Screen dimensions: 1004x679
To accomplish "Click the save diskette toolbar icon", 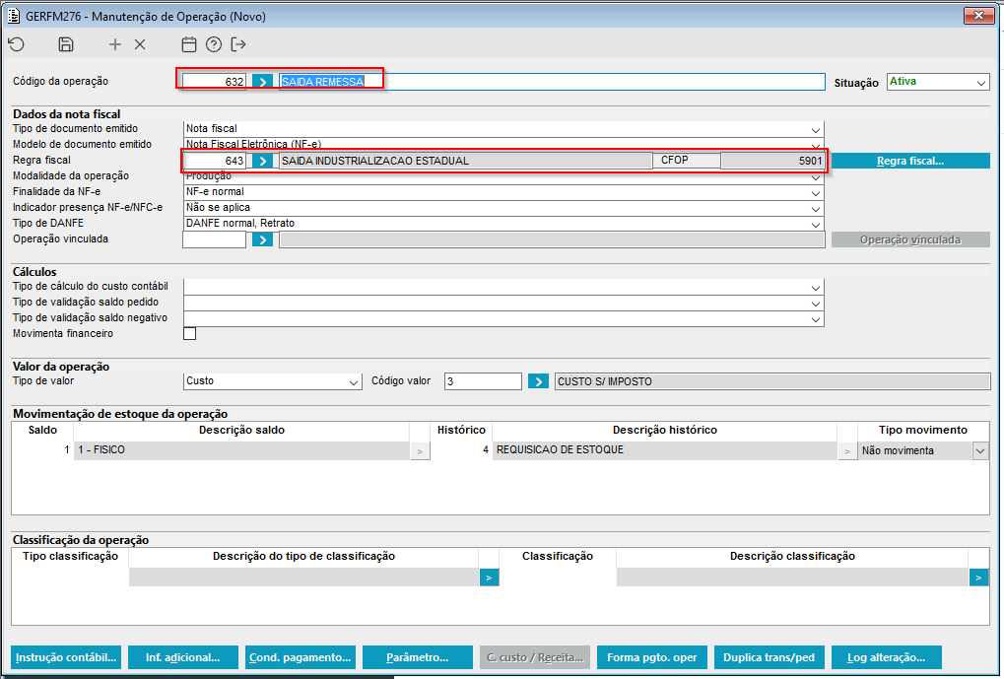I will point(66,44).
